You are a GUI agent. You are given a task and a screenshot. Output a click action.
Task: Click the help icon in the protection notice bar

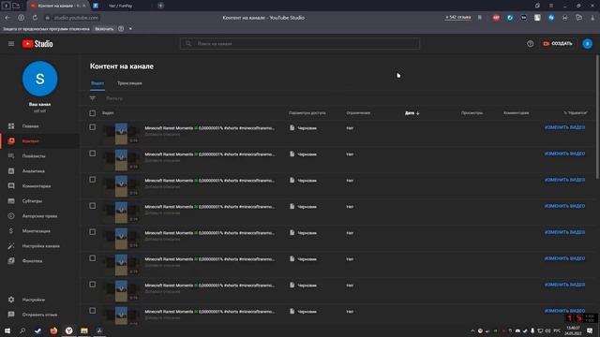(121, 29)
